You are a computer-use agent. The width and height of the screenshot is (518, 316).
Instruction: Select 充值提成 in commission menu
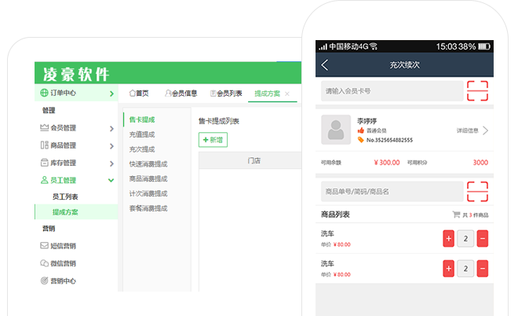pos(142,134)
